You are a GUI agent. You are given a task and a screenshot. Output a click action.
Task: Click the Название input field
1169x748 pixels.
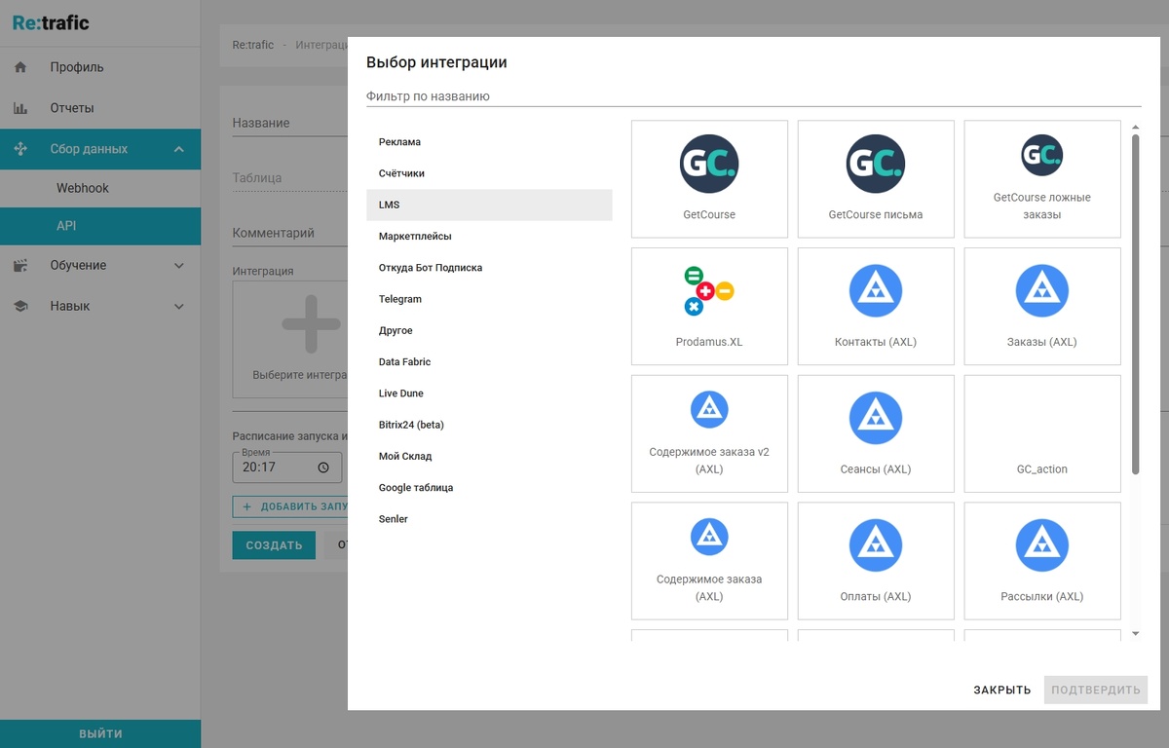[290, 124]
